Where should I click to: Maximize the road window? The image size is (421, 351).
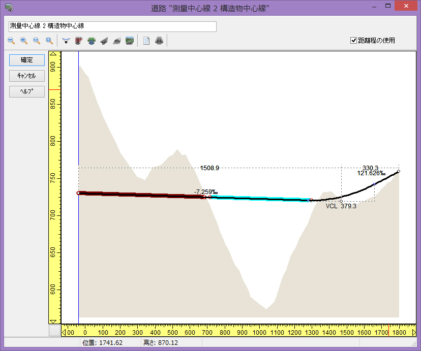[388, 6]
